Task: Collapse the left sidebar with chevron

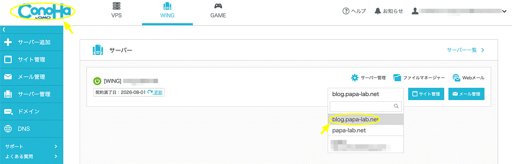Action: pyautogui.click(x=3, y=29)
